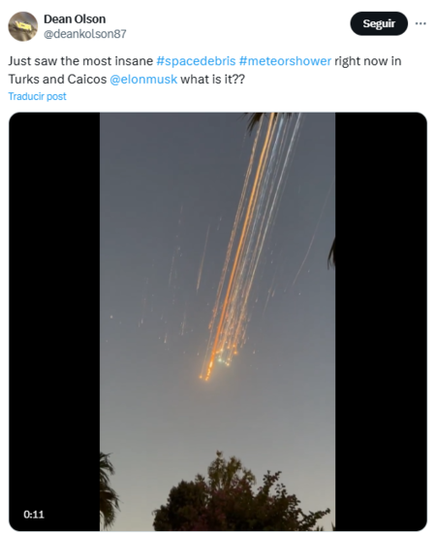Open the three-dot more options menu
This screenshot has width=436, height=537.
420,23
